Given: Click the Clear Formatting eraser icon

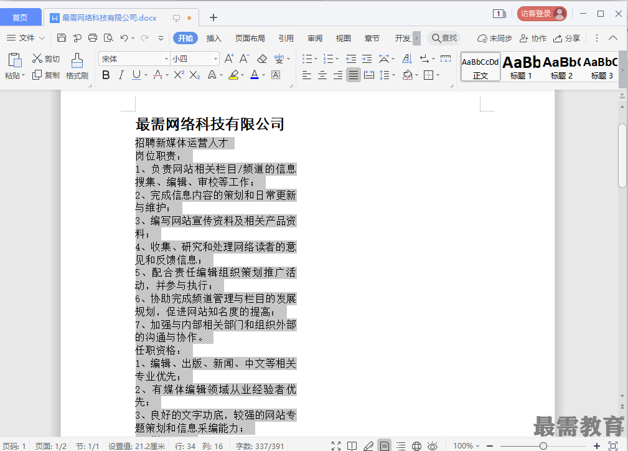Looking at the screenshot, I should [262, 59].
